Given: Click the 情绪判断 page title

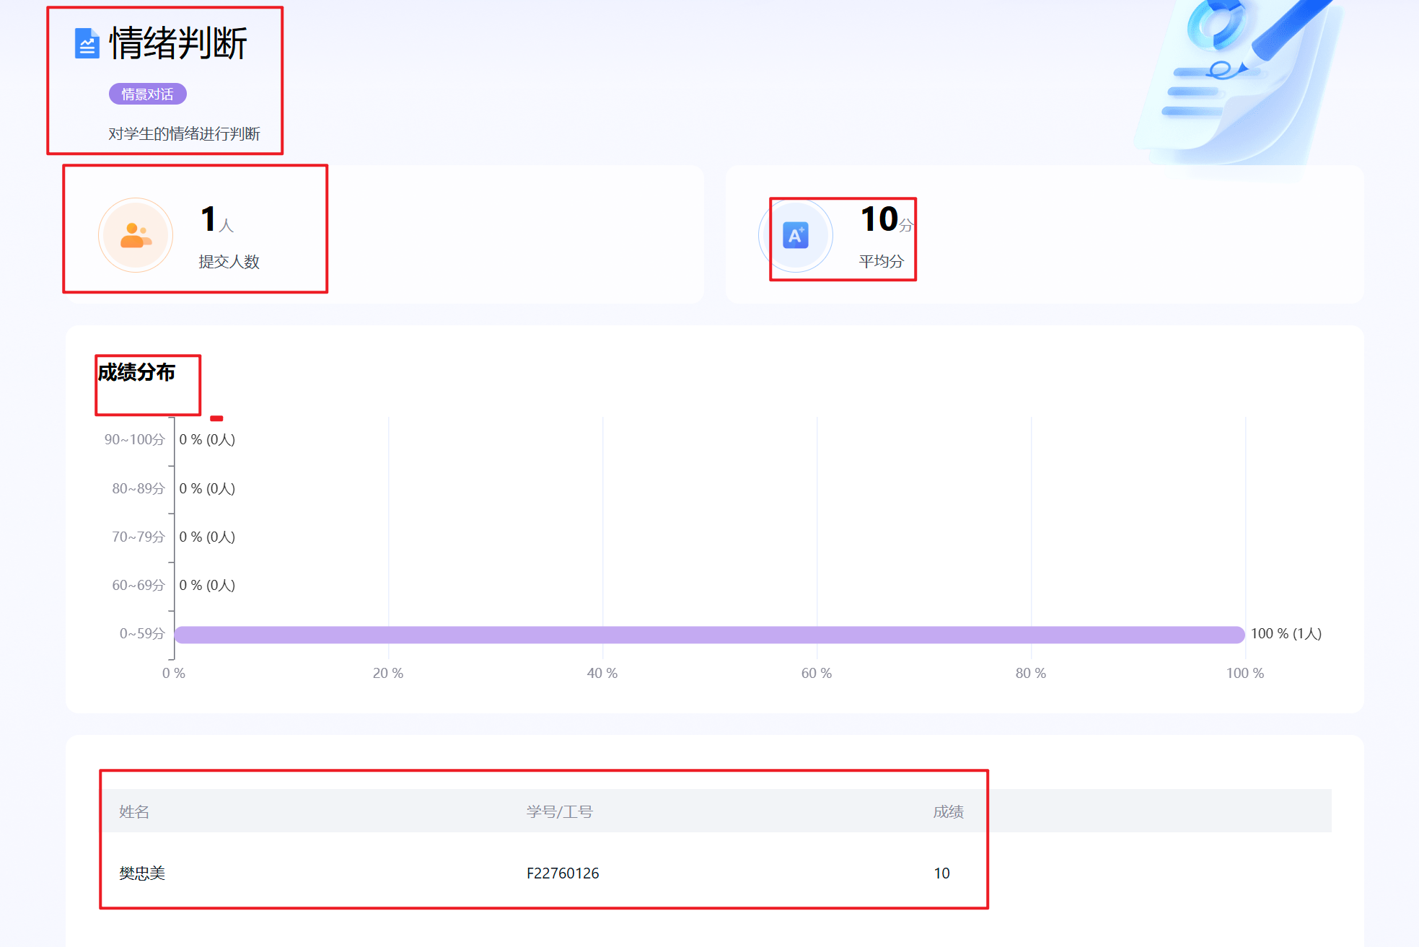Looking at the screenshot, I should pos(178,43).
